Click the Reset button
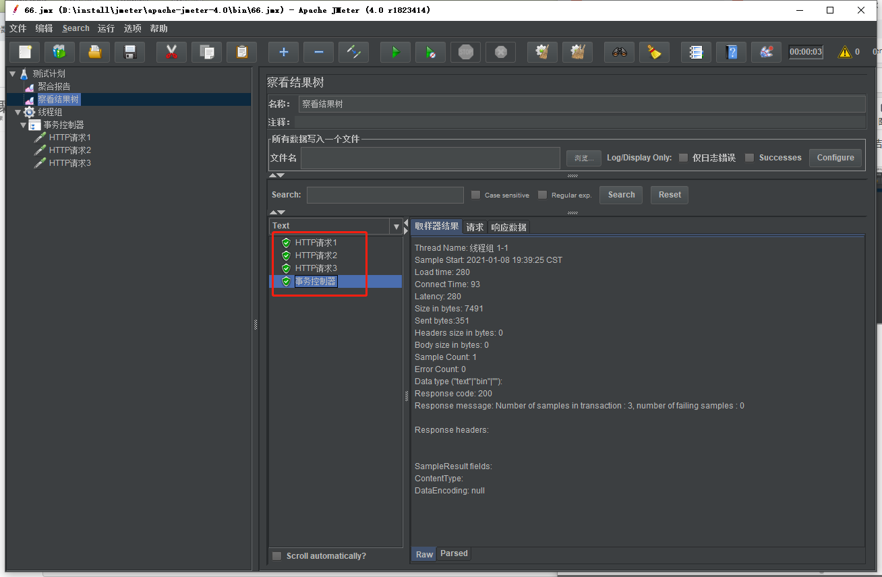This screenshot has width=882, height=577. point(670,195)
